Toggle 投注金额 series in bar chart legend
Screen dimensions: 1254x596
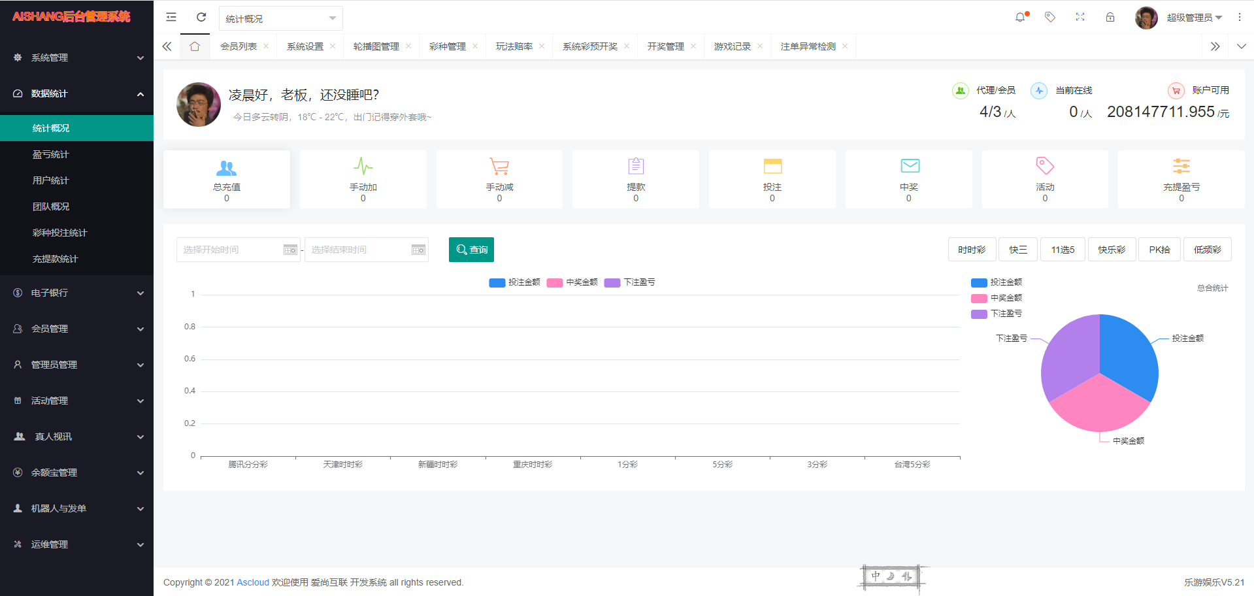(x=515, y=282)
